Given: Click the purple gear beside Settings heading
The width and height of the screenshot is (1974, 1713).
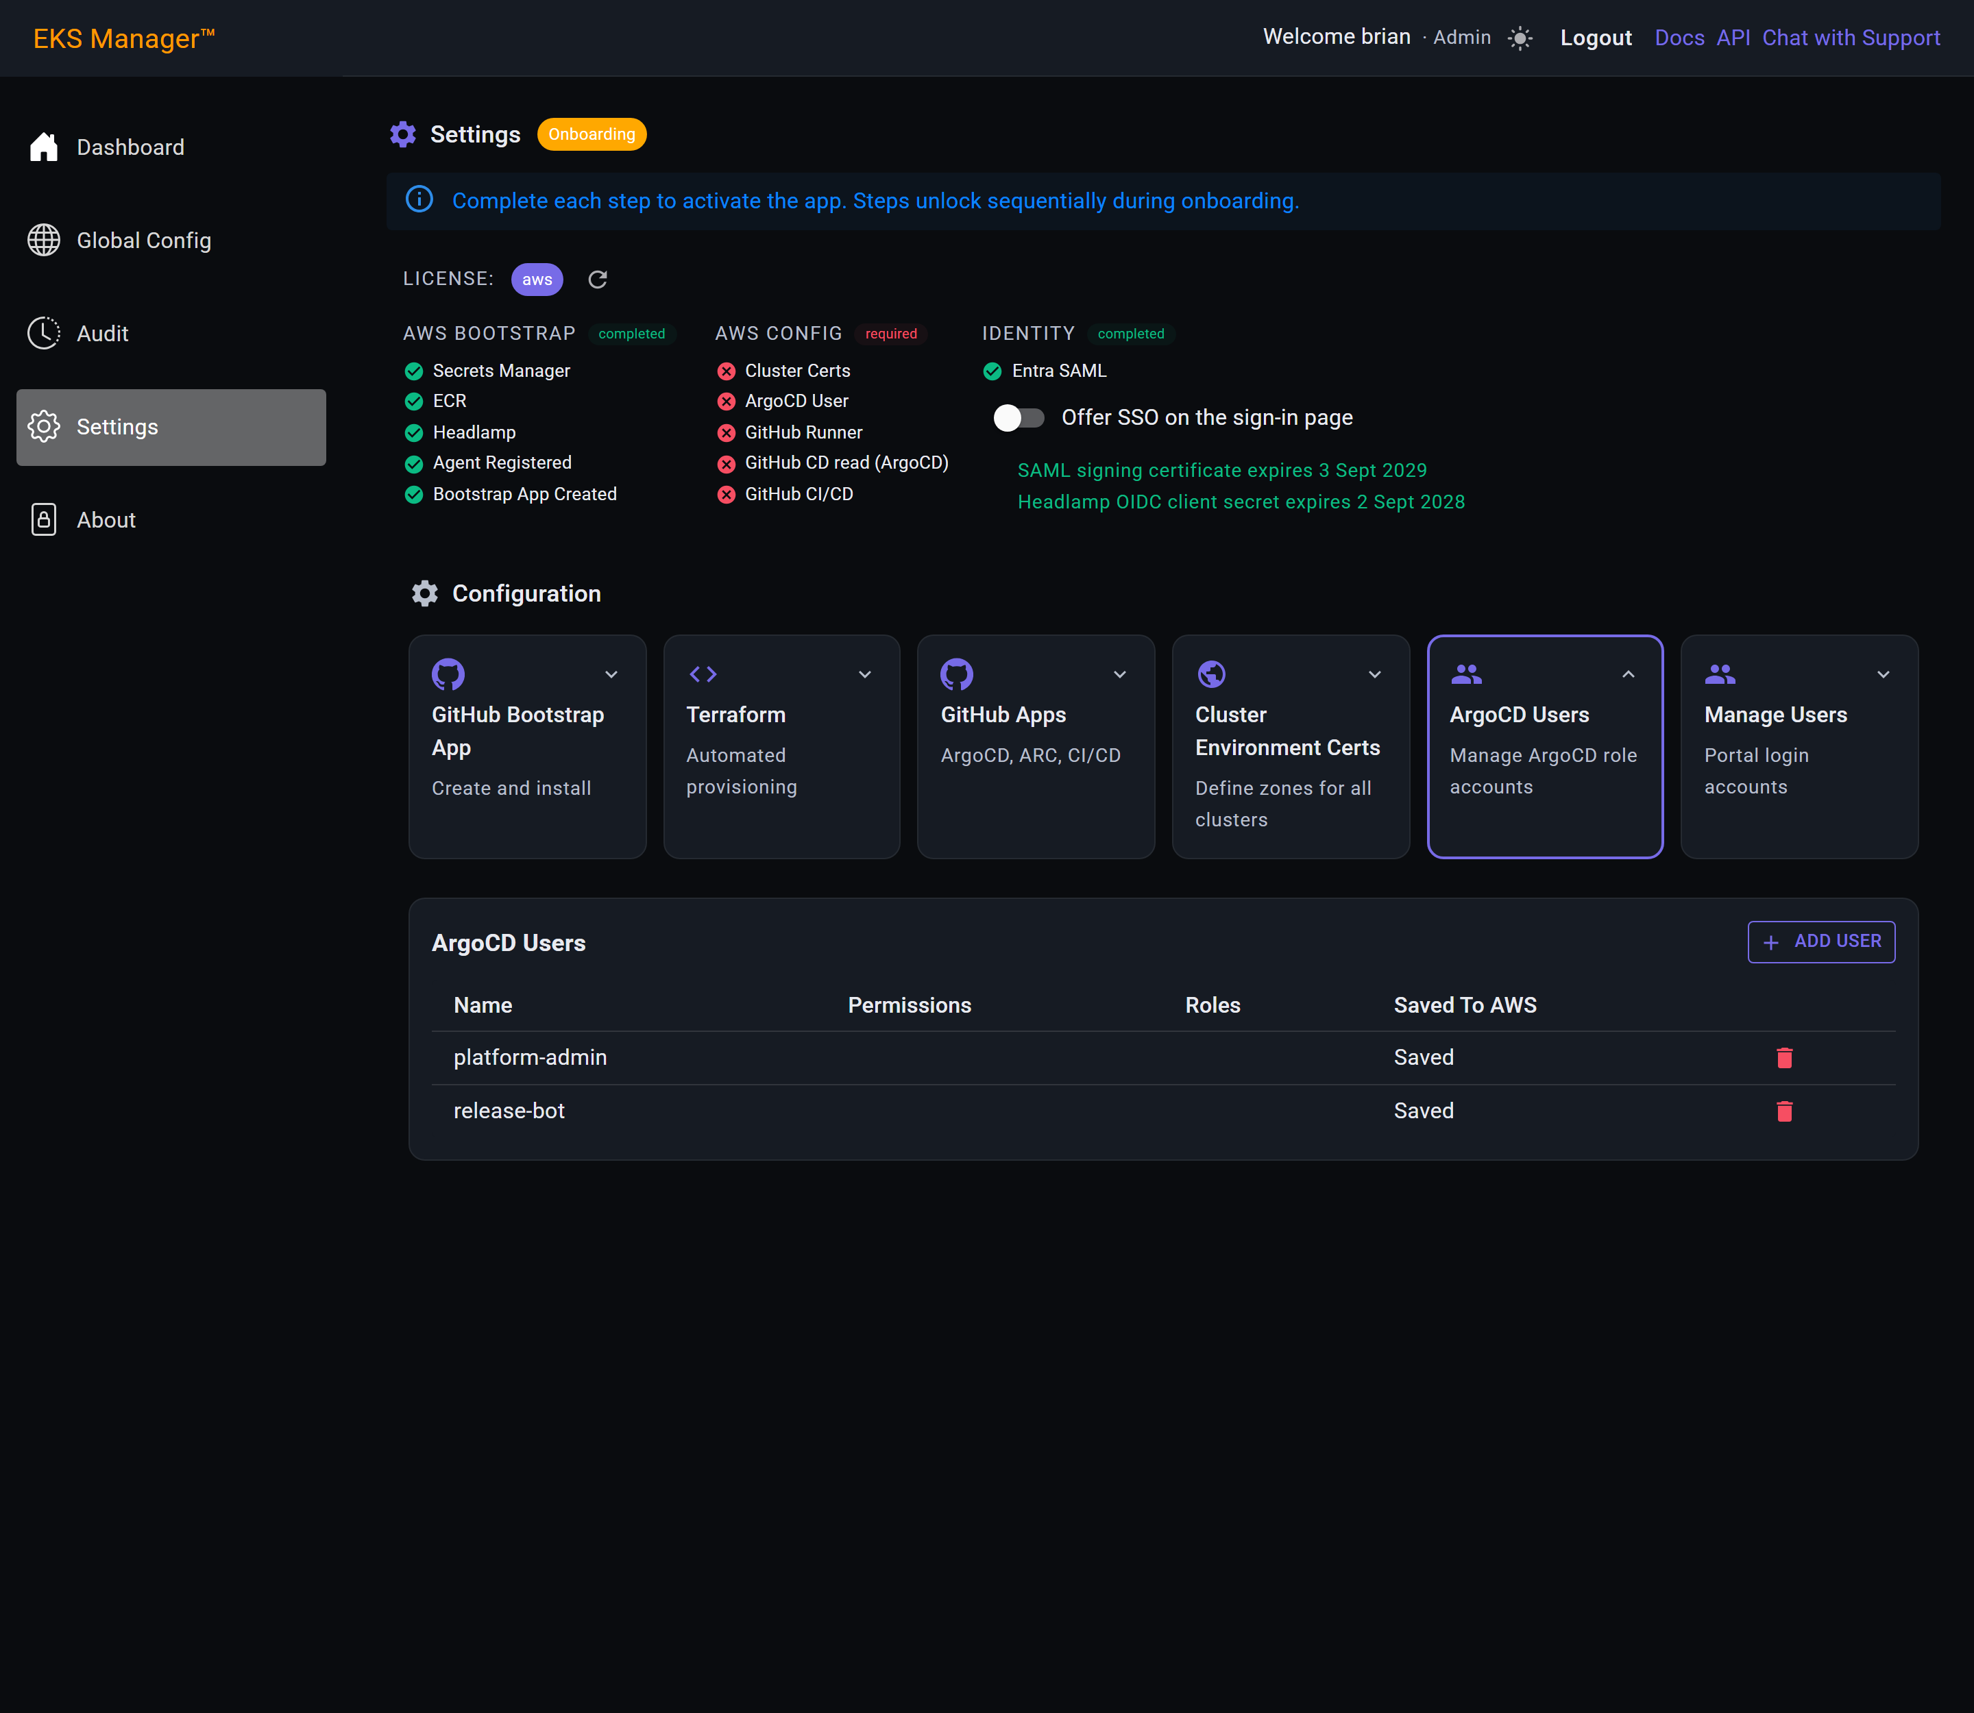Looking at the screenshot, I should click(x=402, y=134).
